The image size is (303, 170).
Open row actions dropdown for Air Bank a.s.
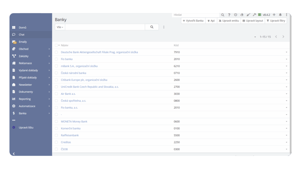click(x=286, y=94)
